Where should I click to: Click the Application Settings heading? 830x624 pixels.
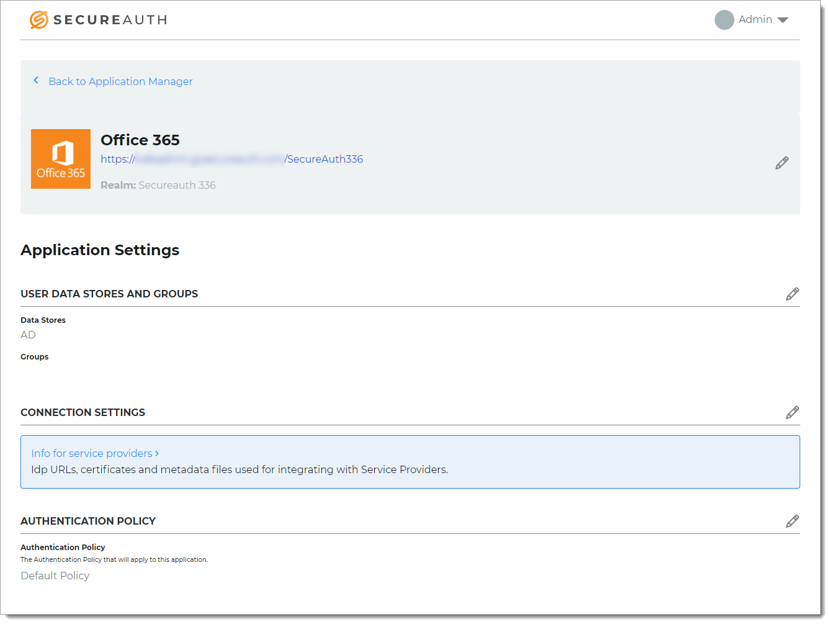click(100, 250)
